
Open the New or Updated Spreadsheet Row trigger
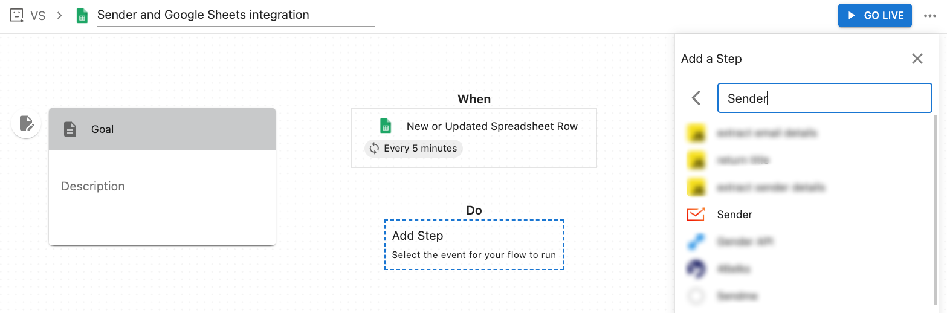click(x=491, y=126)
